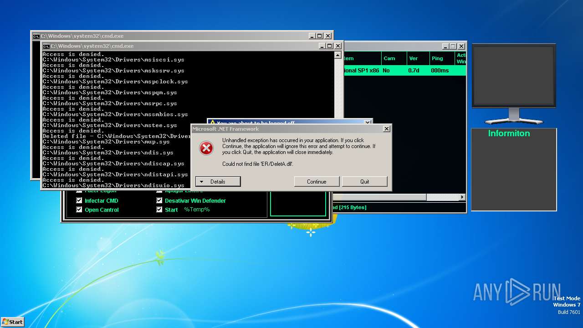Select the client row showing 000ms
Screen dimensions: 583x328
click(x=405, y=71)
